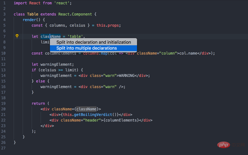Click the {className} expression on line 20
The height and width of the screenshot is (155, 248).
click(x=86, y=109)
